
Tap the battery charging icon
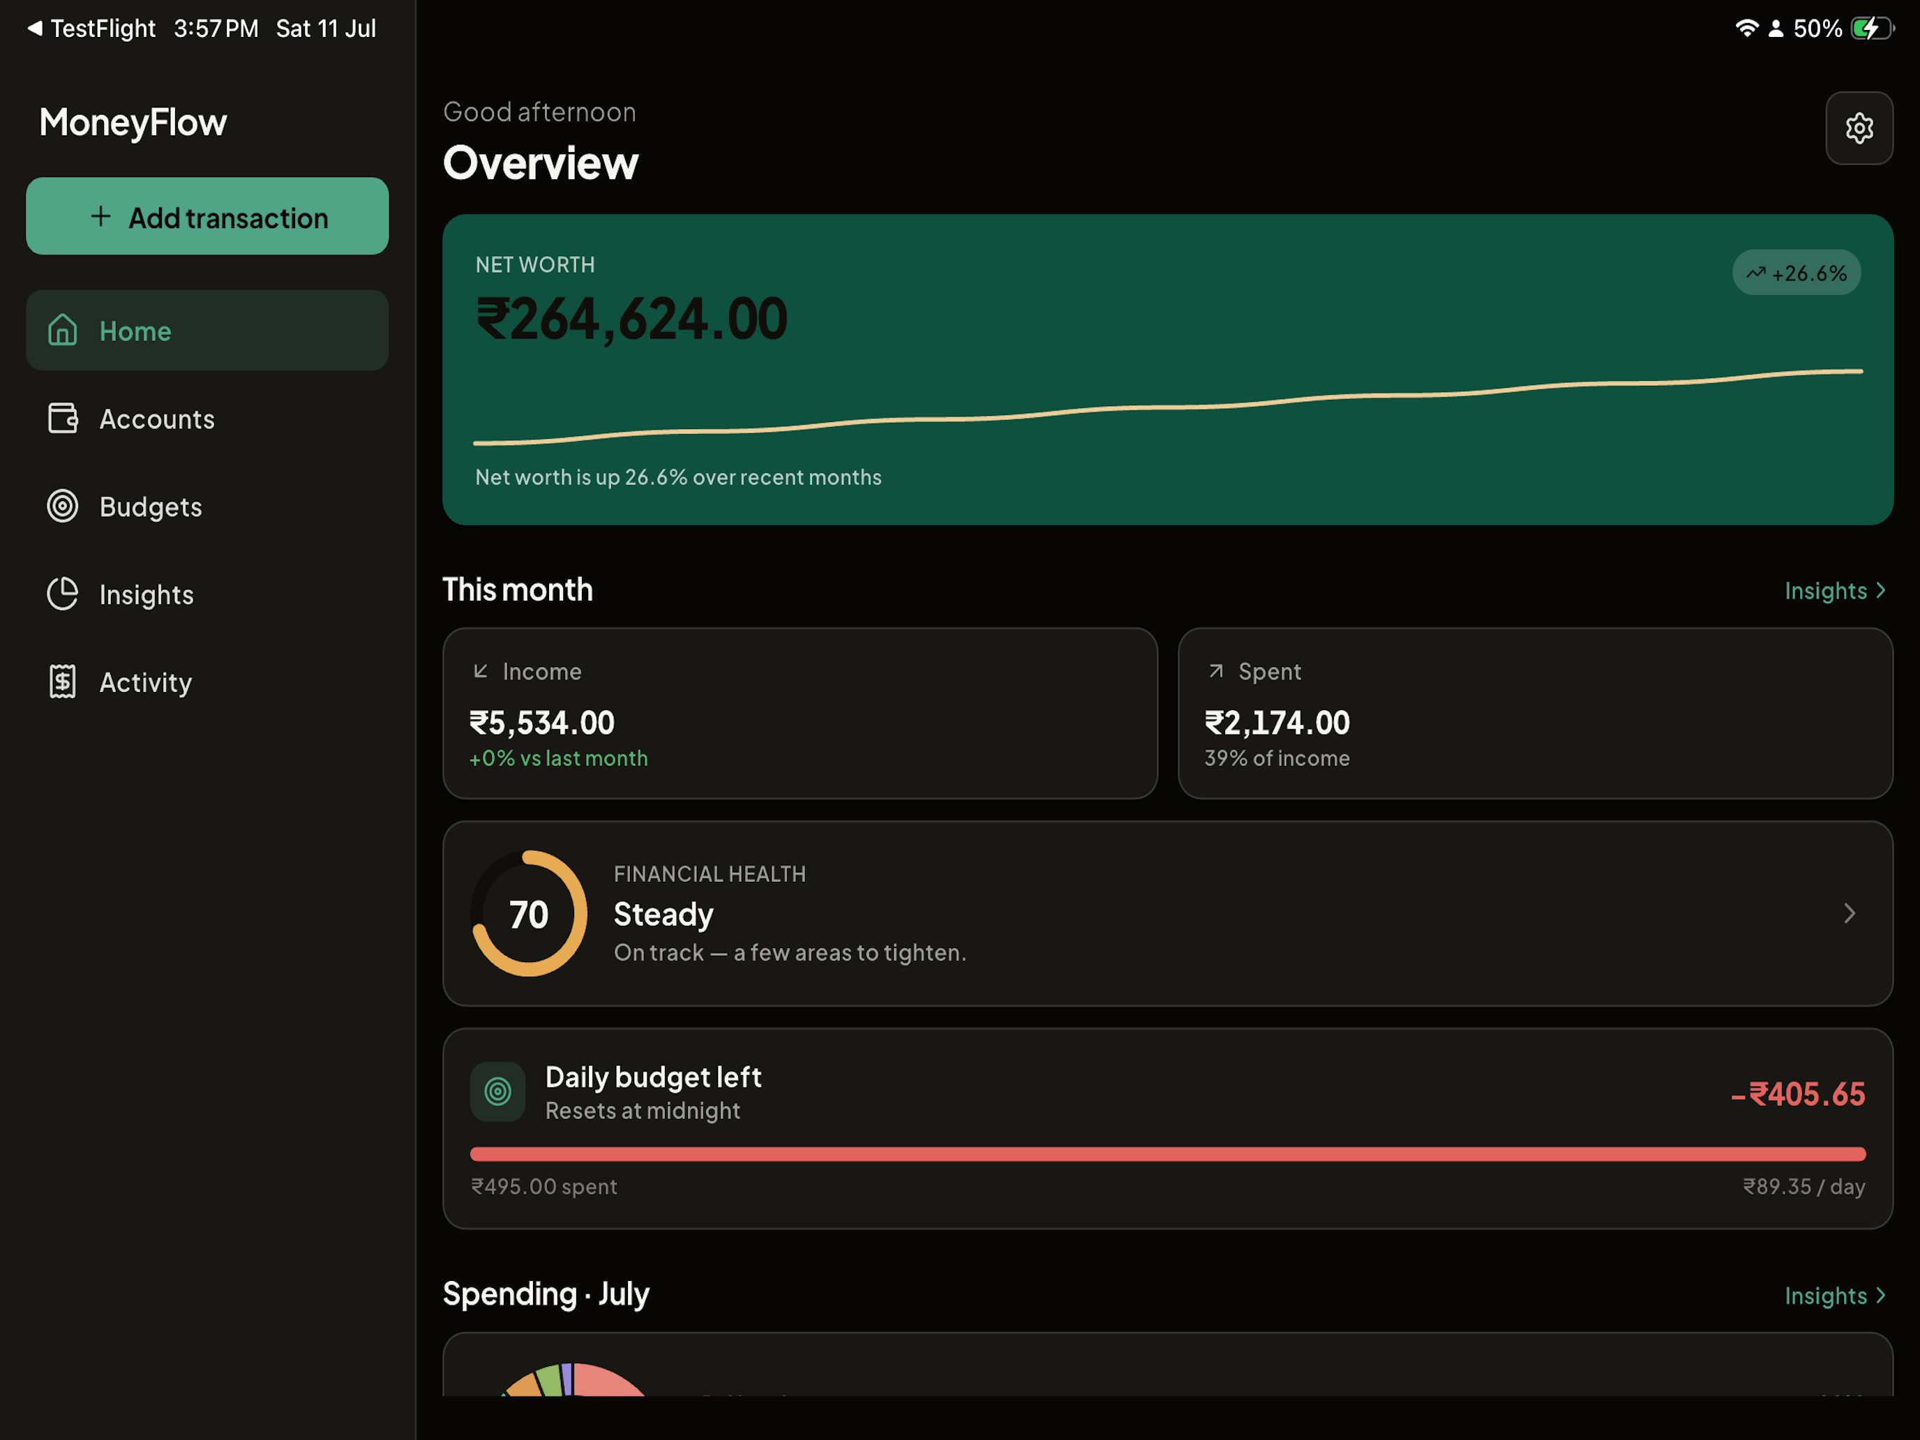[x=1873, y=28]
